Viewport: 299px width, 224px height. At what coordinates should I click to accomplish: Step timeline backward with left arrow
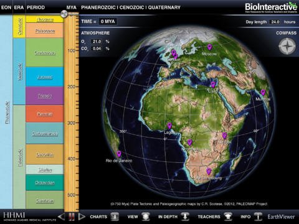61,217
